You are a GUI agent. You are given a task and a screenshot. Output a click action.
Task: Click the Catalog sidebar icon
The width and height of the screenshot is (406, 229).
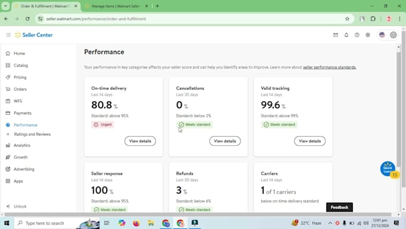(8, 65)
